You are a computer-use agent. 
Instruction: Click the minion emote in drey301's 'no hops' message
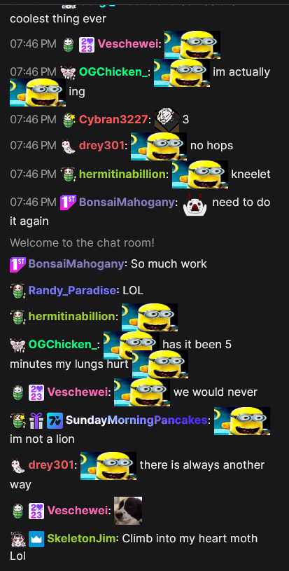[x=159, y=146]
